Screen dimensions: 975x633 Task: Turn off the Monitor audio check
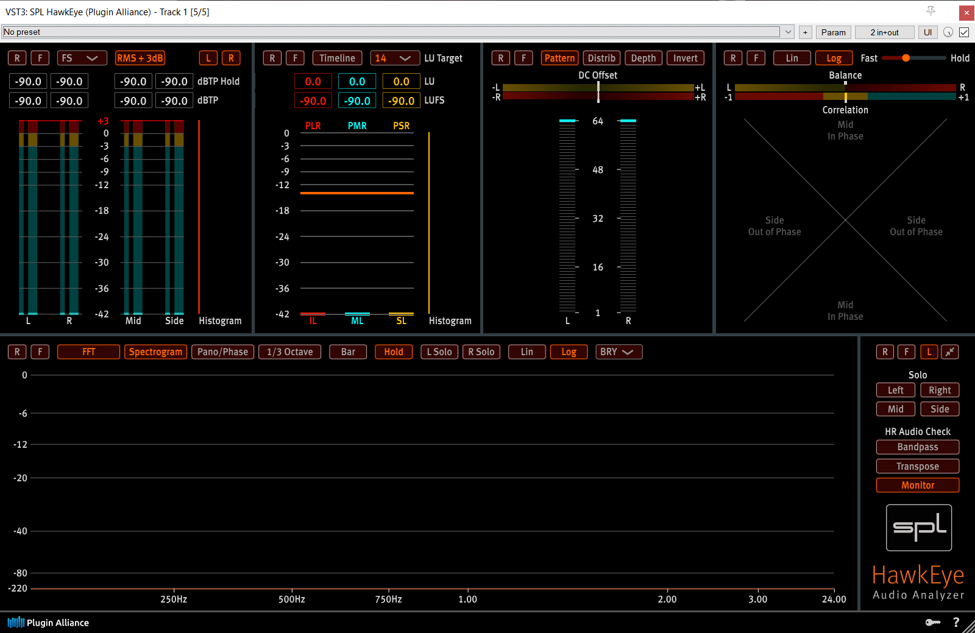[x=917, y=485]
